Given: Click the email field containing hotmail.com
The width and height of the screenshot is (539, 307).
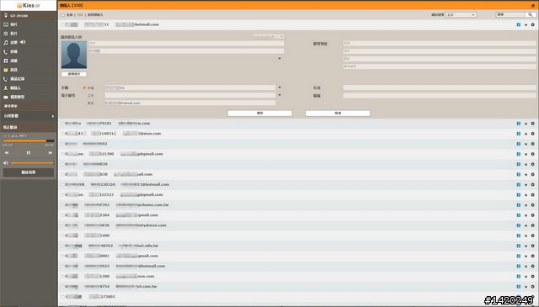Looking at the screenshot, I should point(190,103).
